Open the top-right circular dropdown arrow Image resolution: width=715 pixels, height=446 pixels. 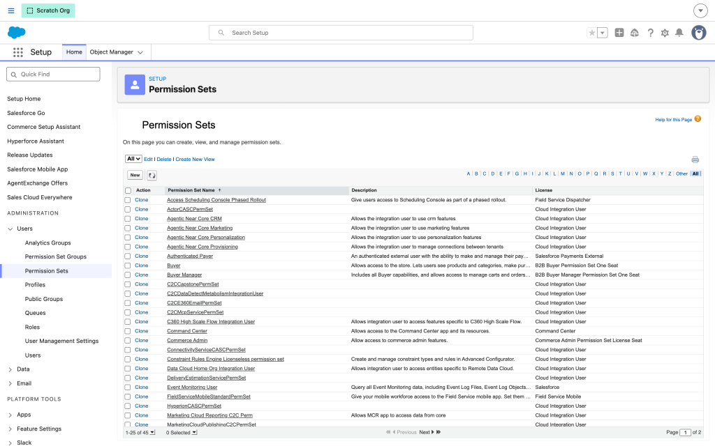pyautogui.click(x=700, y=10)
